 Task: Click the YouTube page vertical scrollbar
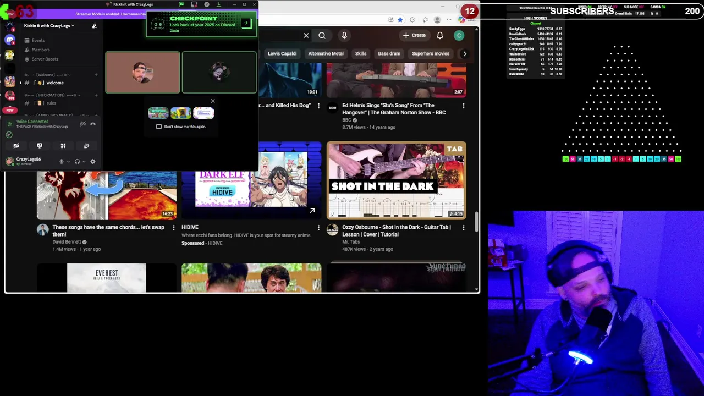[x=477, y=222]
